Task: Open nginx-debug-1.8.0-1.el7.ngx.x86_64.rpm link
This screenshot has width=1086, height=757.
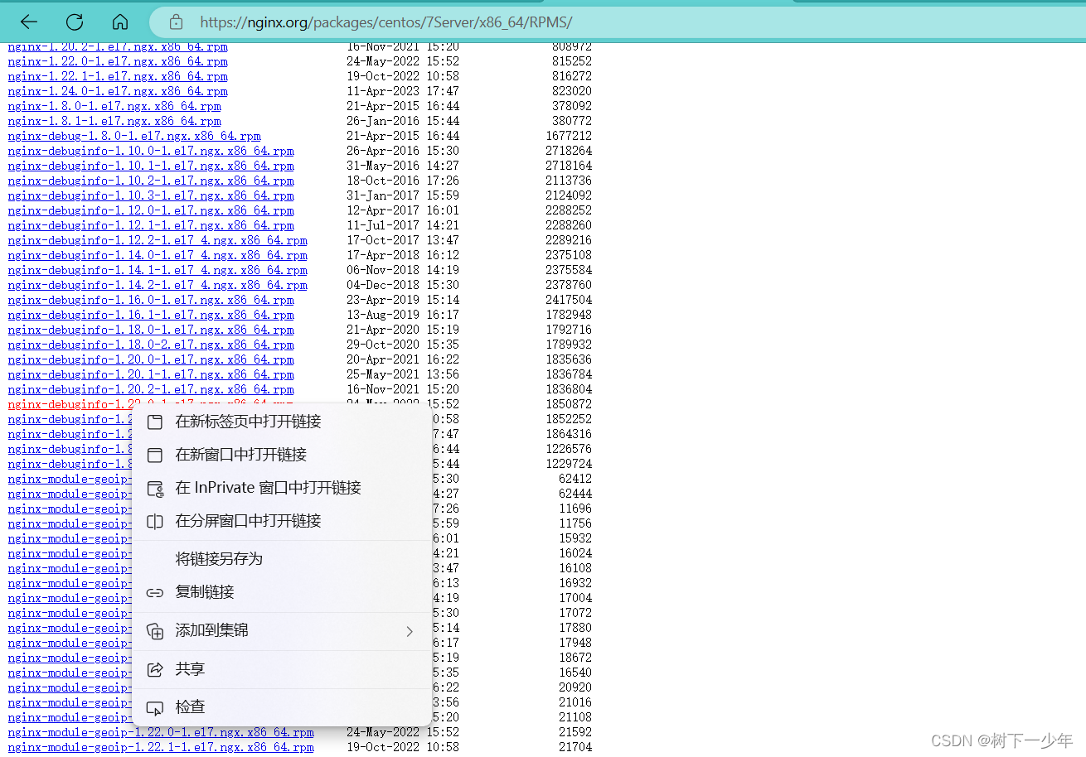Action: pyautogui.click(x=134, y=136)
